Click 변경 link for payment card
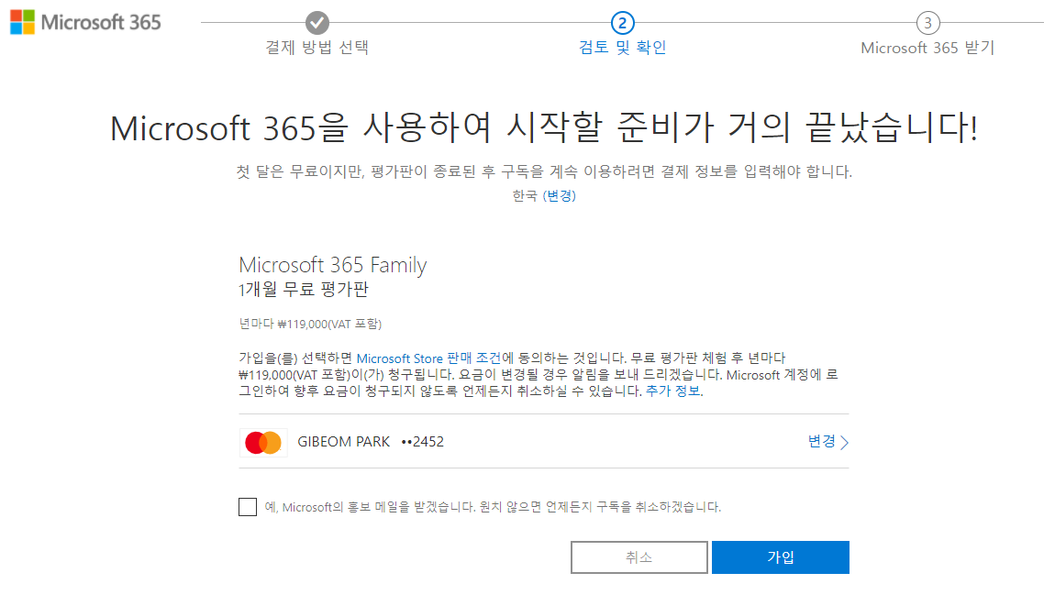The image size is (1055, 606). (x=822, y=441)
